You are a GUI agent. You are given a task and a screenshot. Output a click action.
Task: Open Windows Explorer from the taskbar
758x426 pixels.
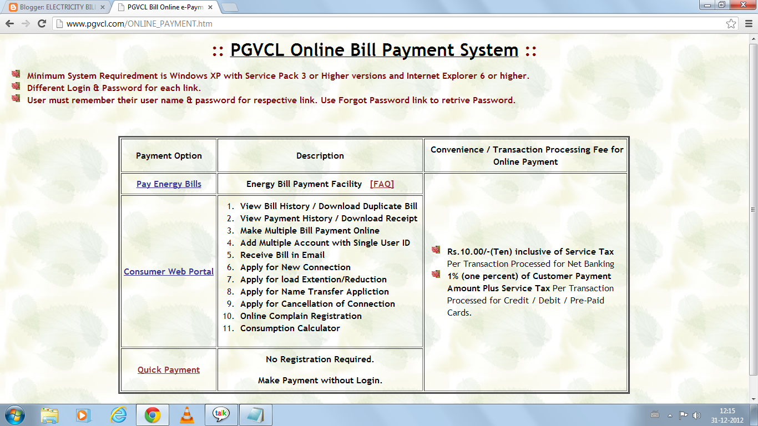[50, 414]
